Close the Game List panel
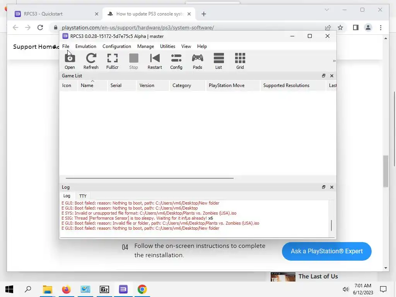The image size is (396, 297). point(332,76)
